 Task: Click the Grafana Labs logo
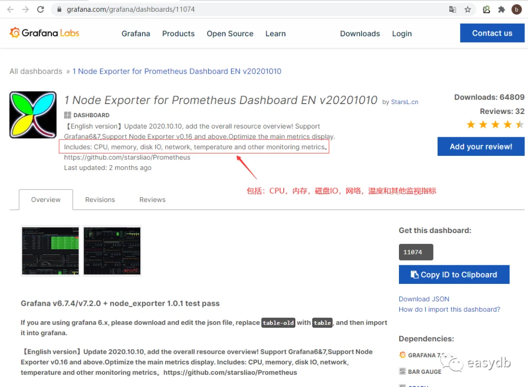pyautogui.click(x=44, y=33)
